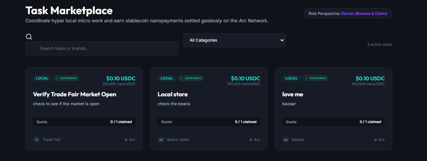Viewport: 427px width, 161px height.
Task: Click the magnifier search icon
Action: (29, 37)
